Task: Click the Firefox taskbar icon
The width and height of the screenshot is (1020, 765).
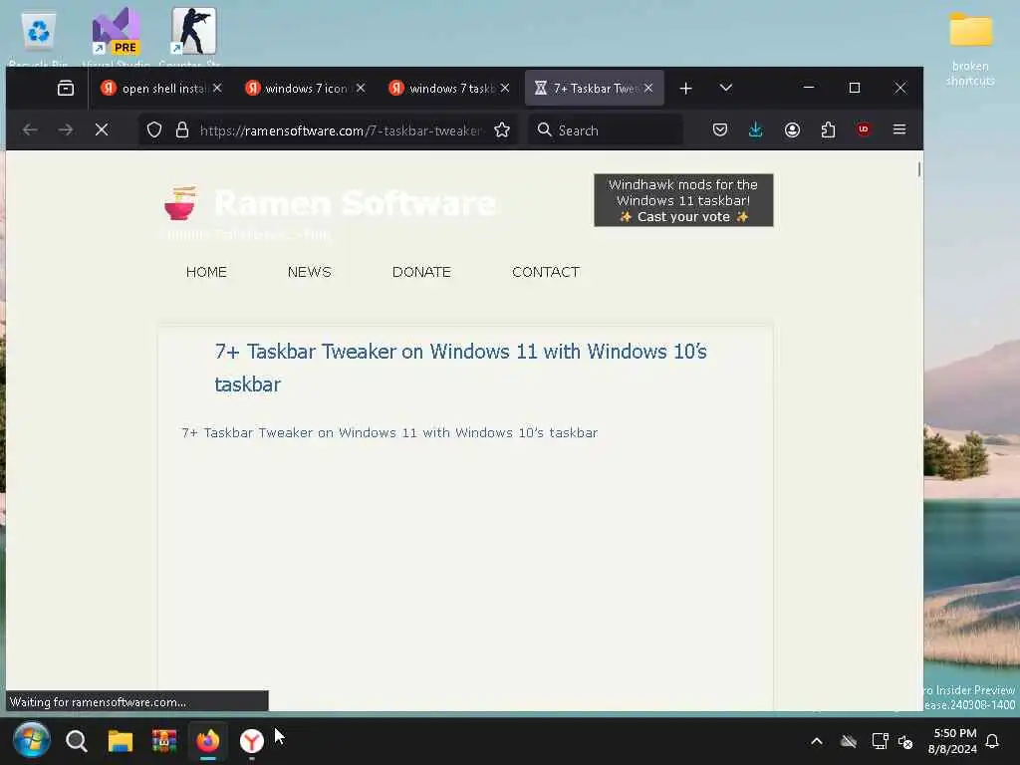Action: tap(207, 741)
